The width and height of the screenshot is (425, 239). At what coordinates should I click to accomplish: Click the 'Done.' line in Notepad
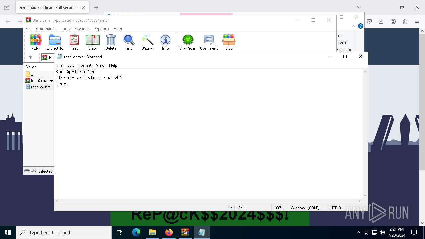point(62,84)
